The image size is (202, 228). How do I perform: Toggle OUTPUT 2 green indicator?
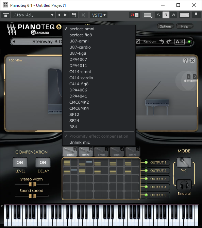pos(146,171)
